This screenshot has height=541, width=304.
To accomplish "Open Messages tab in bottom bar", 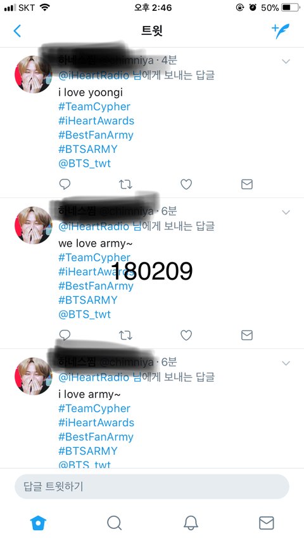I will click(267, 523).
